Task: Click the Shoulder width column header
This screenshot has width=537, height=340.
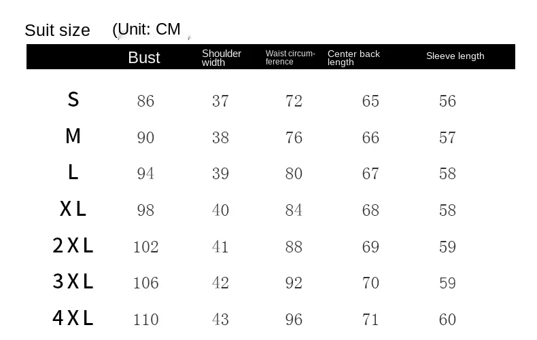Action: (221, 58)
